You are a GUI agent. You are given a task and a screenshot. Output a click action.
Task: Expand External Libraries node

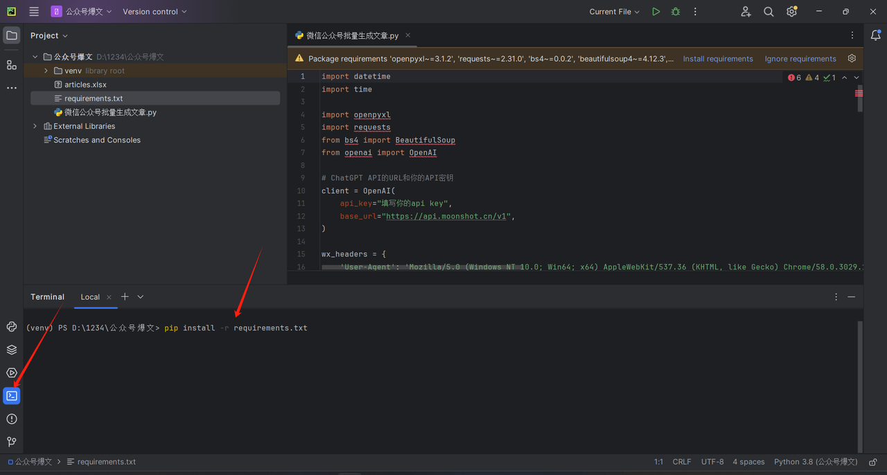pyautogui.click(x=35, y=126)
